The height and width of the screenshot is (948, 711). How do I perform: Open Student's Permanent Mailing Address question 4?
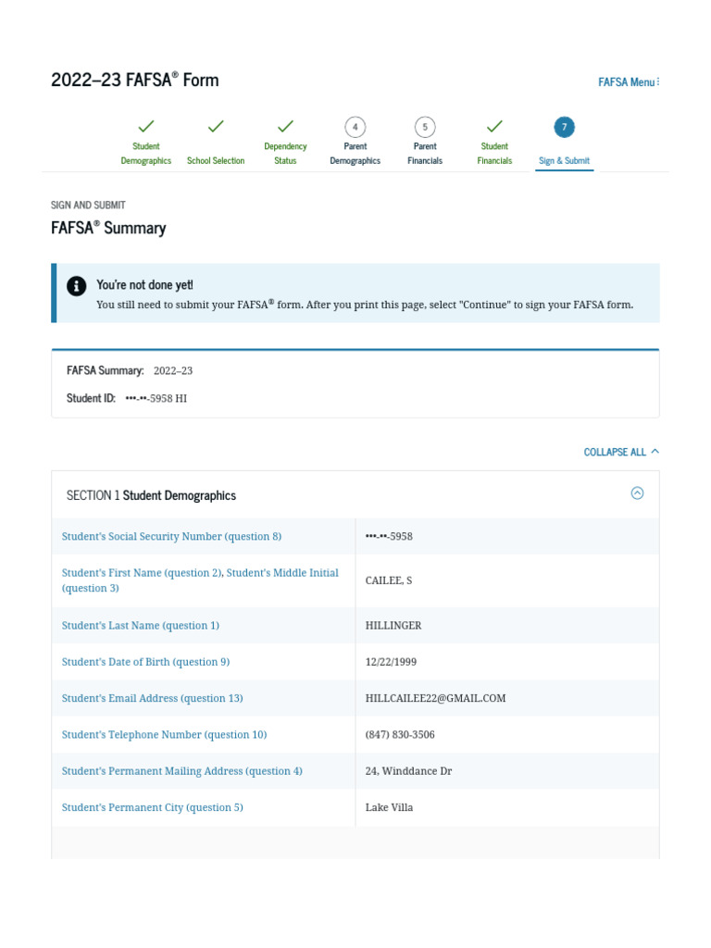[x=182, y=771]
